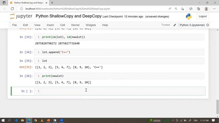This screenshot has width=219, height=123.
Task: Show hidden system tray icons
Action: click(173, 120)
